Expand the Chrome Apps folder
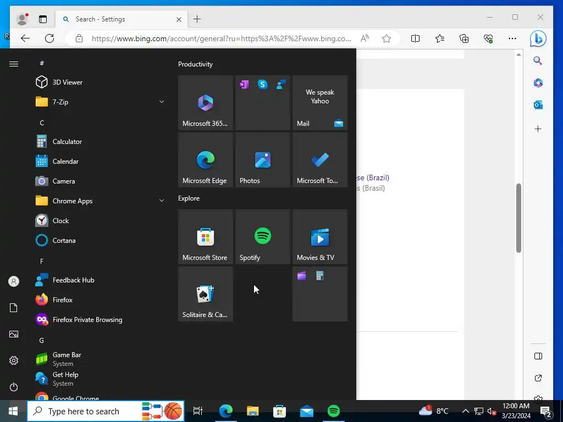Viewport: 563px width, 422px height. point(101,201)
